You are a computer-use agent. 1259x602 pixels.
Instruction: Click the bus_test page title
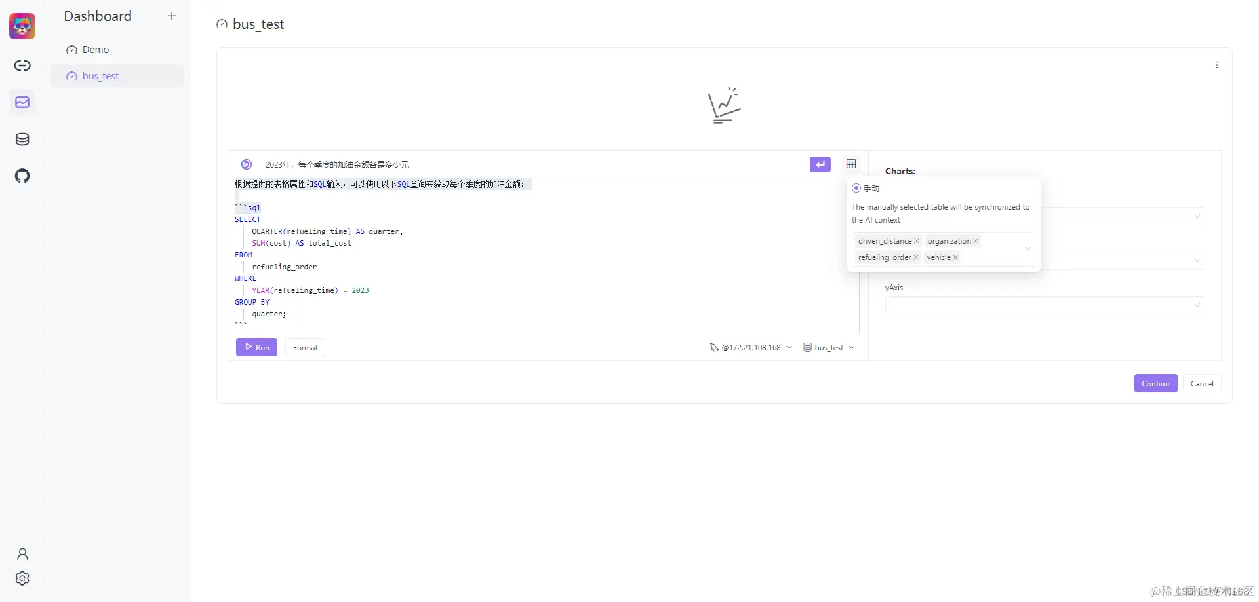(258, 24)
